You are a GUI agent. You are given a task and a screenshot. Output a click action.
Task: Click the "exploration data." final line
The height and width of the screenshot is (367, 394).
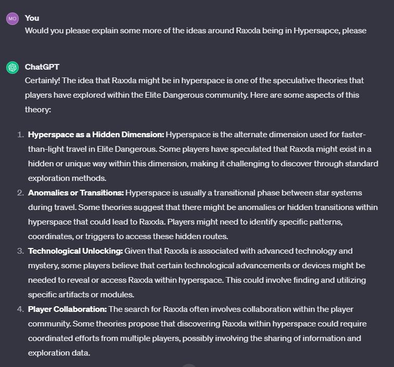(59, 353)
